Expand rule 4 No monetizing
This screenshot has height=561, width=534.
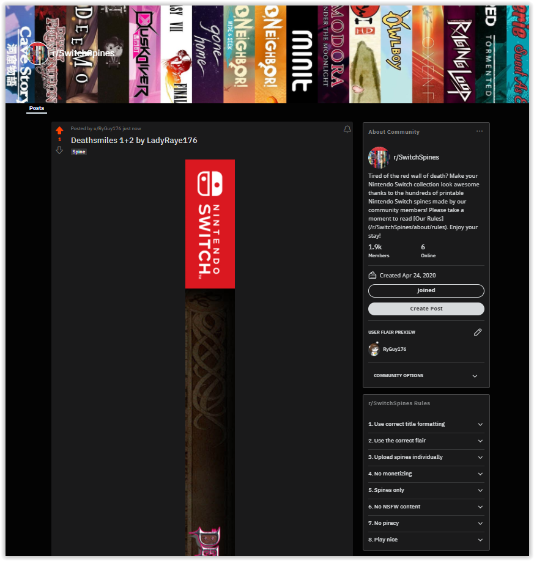(x=426, y=474)
